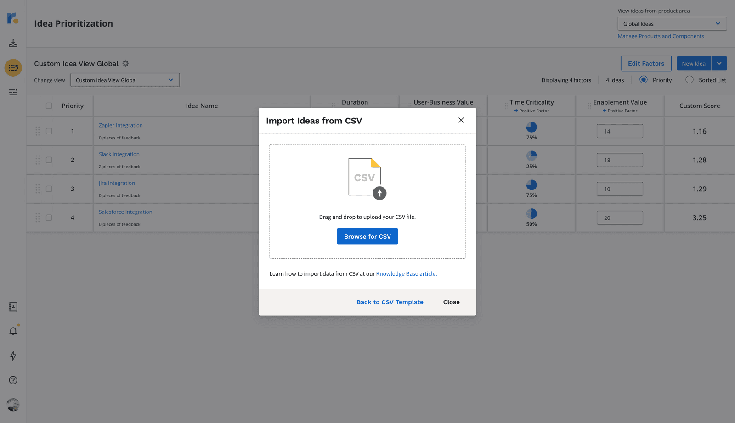Open the feature filters icon below prioritization
The height and width of the screenshot is (423, 735).
(13, 92)
